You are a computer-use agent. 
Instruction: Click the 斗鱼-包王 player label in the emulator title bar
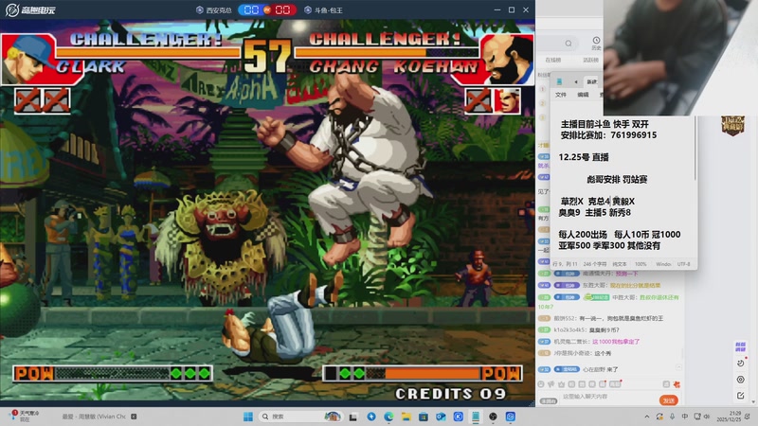[323, 9]
